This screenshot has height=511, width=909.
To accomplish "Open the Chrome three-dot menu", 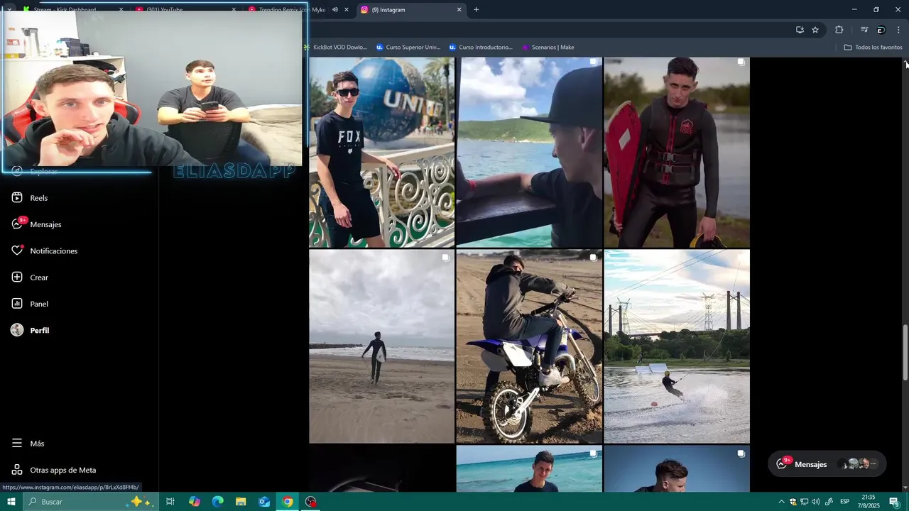I will tap(898, 30).
